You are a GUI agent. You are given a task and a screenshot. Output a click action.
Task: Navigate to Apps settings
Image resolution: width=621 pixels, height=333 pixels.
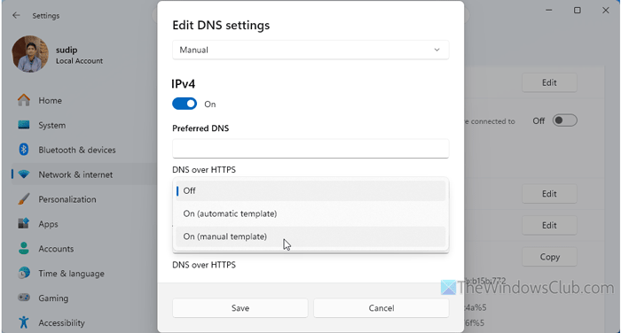(48, 224)
